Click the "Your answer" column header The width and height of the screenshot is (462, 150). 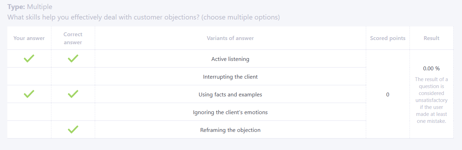pos(29,38)
